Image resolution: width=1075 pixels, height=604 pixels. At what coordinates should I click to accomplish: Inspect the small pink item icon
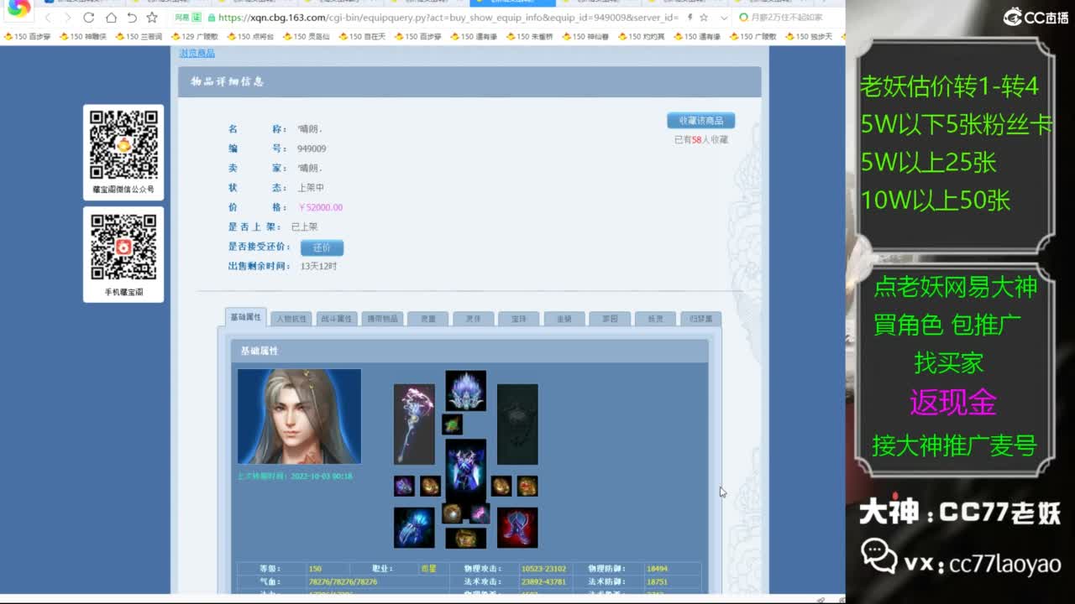(480, 513)
